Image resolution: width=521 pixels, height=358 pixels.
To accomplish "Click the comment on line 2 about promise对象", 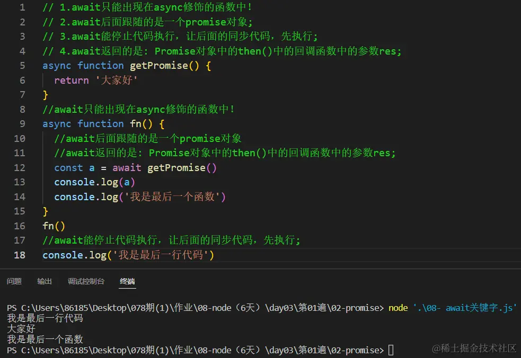I will (147, 22).
